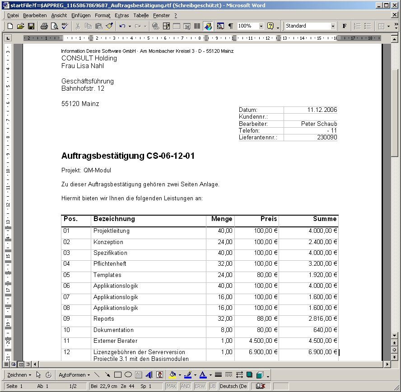The width and height of the screenshot is (401, 392).
Task: Expand the Standard style dropdown
Action: (x=333, y=26)
